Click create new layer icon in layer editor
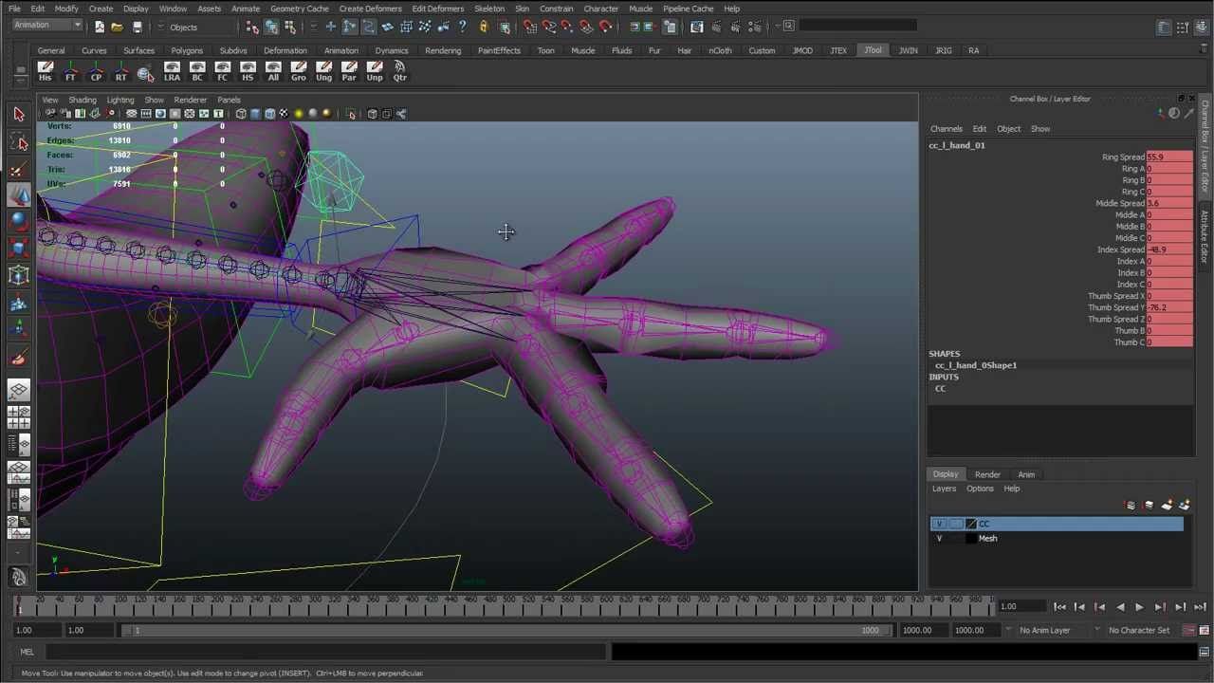This screenshot has width=1214, height=683. pyautogui.click(x=1167, y=506)
